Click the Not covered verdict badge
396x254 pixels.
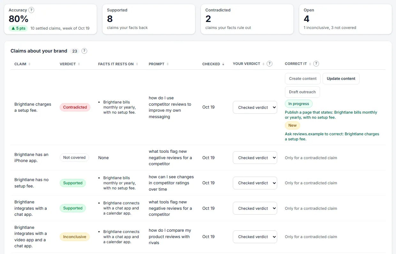[x=74, y=158]
